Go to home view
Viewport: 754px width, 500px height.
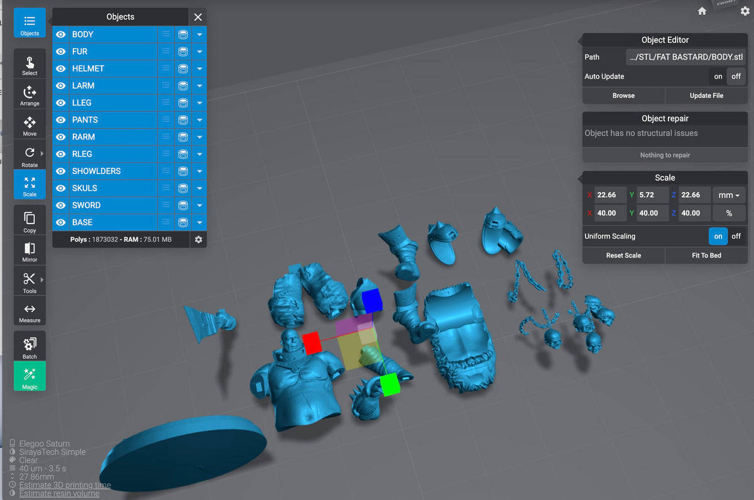point(702,11)
